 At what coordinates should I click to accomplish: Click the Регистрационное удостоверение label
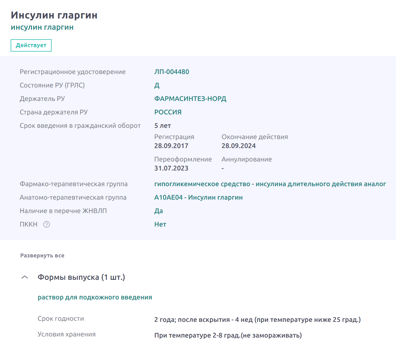73,72
